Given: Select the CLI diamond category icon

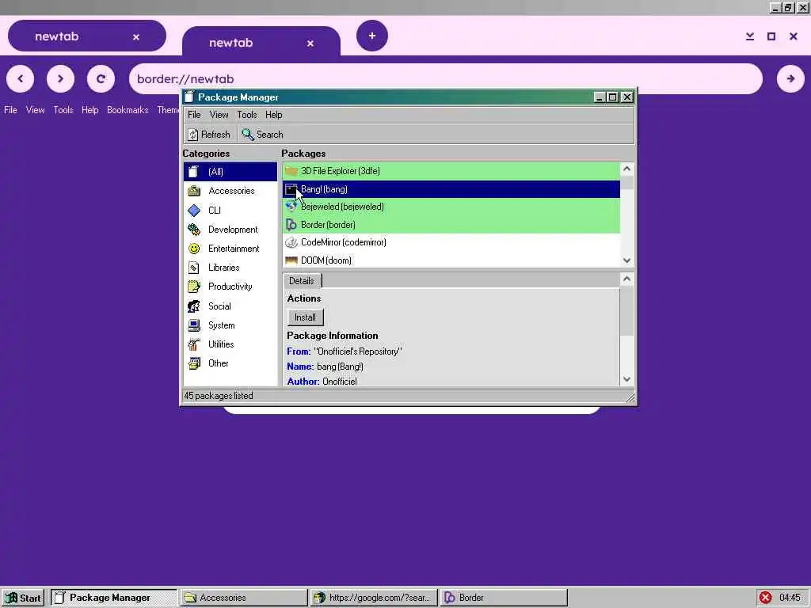Looking at the screenshot, I should pyautogui.click(x=194, y=211).
